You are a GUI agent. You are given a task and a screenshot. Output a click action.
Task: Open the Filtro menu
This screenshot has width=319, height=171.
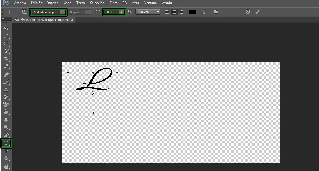(114, 3)
